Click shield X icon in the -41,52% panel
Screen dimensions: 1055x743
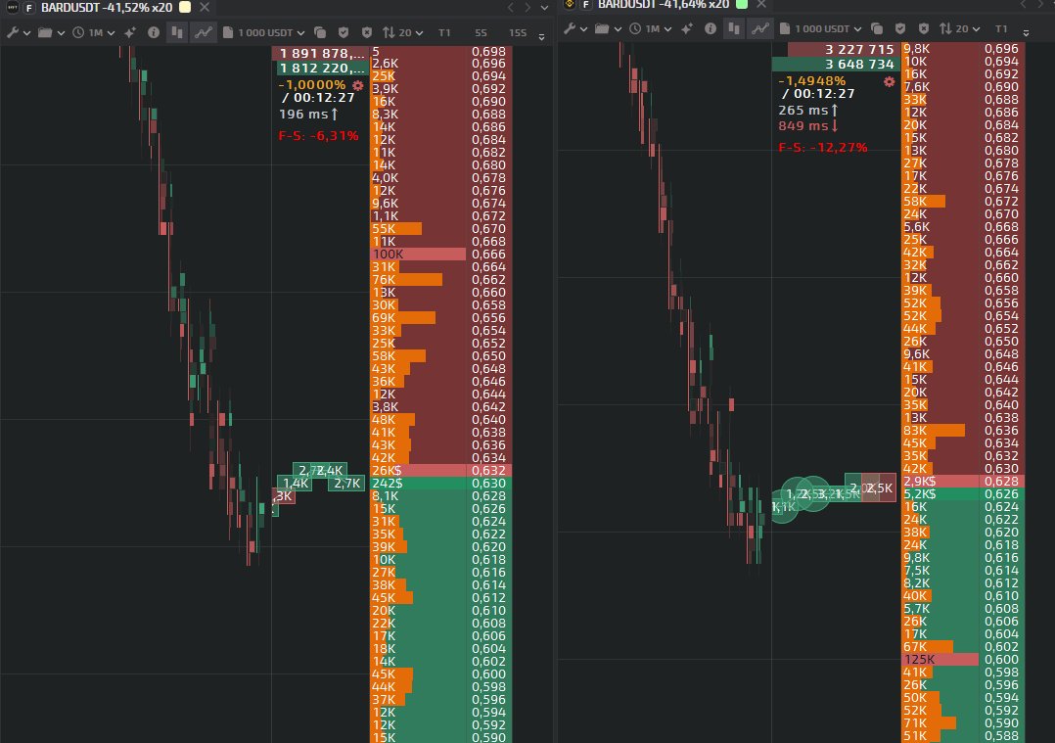pyautogui.click(x=367, y=32)
